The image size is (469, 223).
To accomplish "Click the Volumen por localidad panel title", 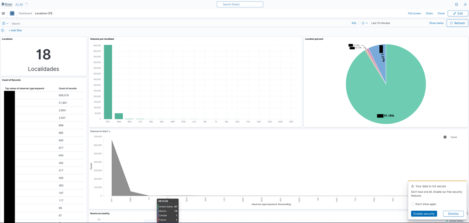I will (x=102, y=39).
